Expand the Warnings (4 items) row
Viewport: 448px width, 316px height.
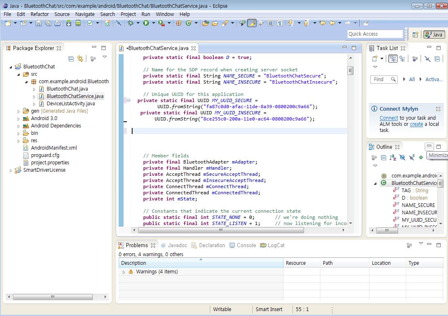click(124, 272)
